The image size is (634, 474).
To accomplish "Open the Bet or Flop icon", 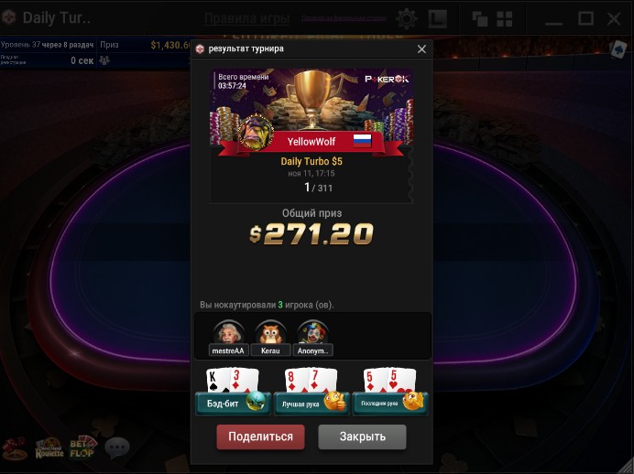I will click(x=82, y=447).
